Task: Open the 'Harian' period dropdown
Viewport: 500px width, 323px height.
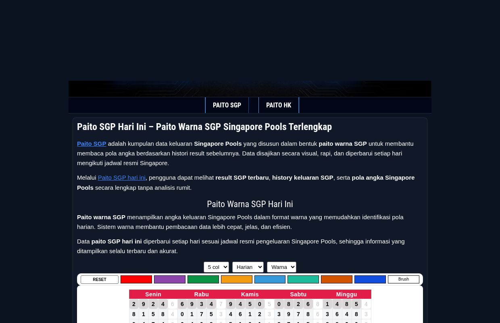Action: tap(248, 267)
